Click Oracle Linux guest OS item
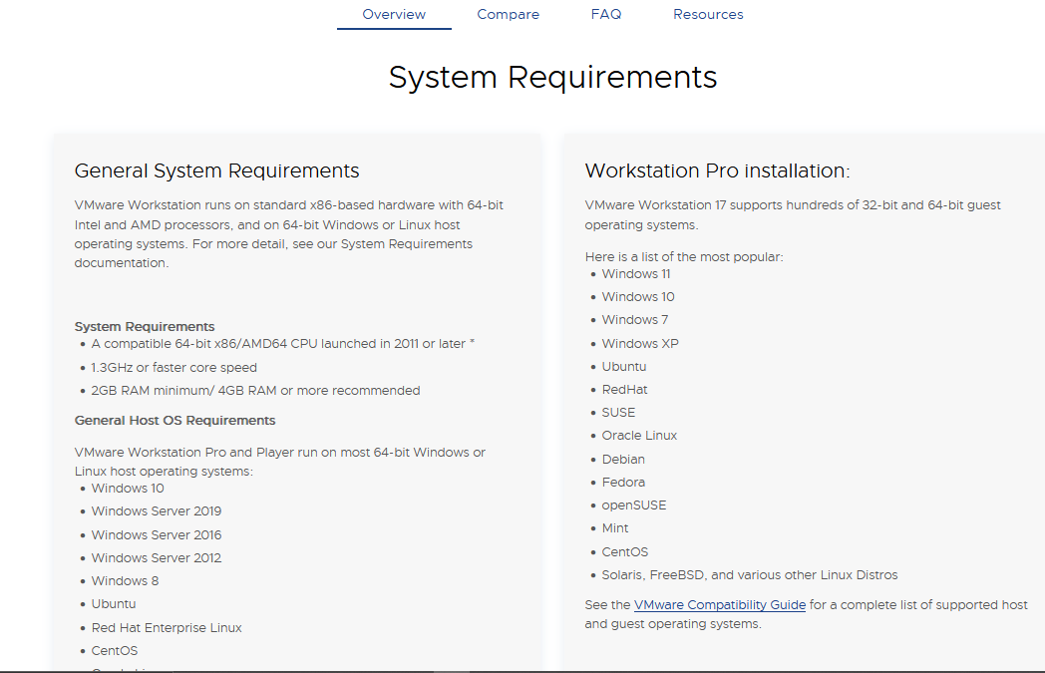1045x673 pixels. click(639, 435)
